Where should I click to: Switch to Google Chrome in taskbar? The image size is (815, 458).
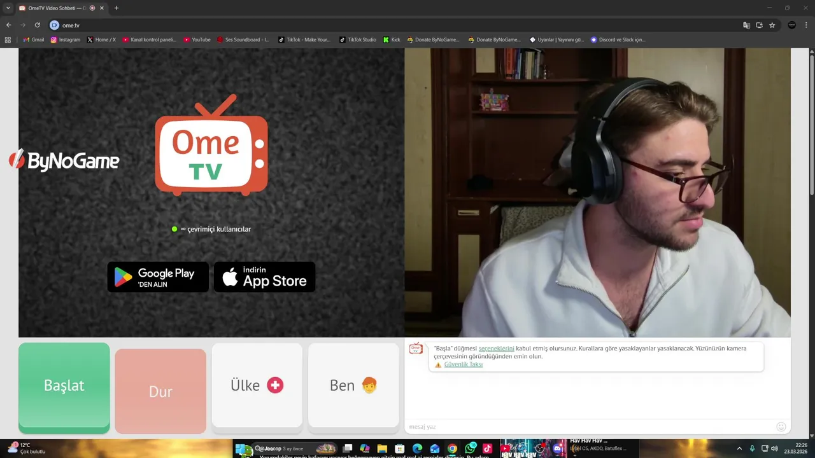[452, 448]
